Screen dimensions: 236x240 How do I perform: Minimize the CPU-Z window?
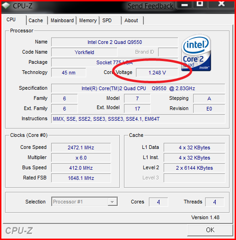tap(184, 5)
